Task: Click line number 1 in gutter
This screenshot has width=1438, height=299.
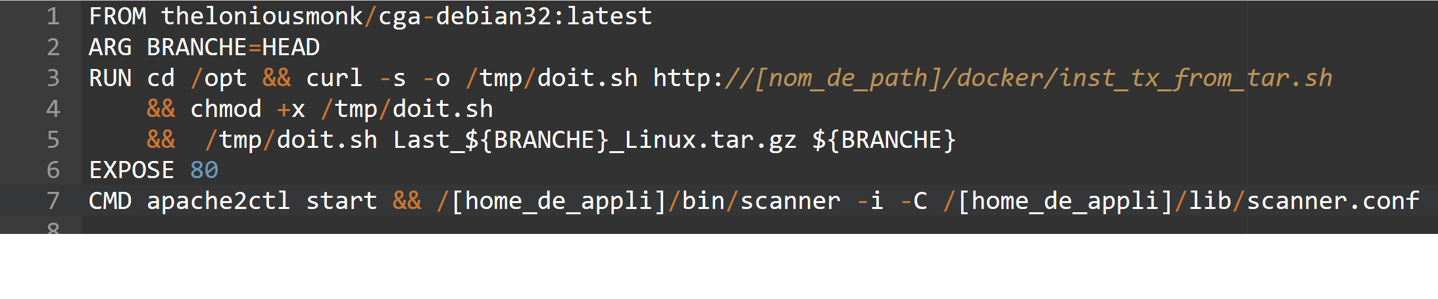Action: click(x=53, y=16)
